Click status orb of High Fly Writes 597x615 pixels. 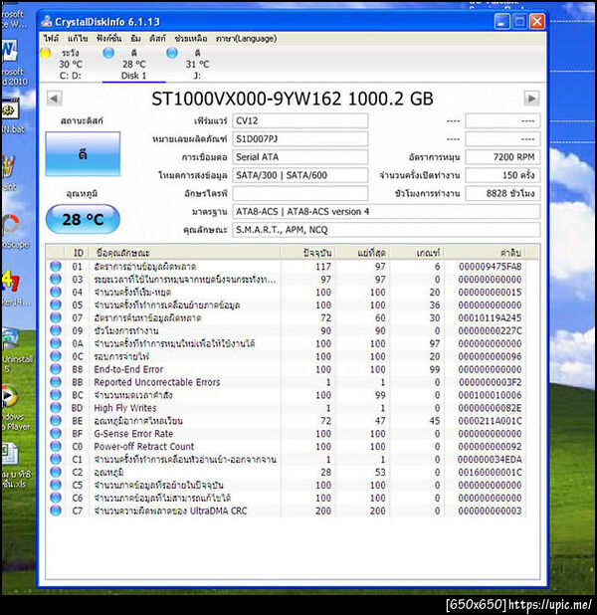[x=56, y=408]
